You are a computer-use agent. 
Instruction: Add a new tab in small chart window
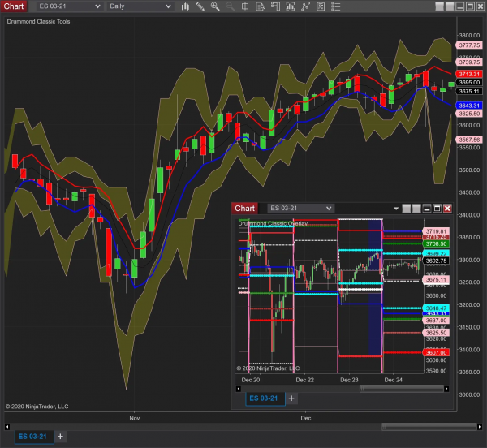coord(292,398)
